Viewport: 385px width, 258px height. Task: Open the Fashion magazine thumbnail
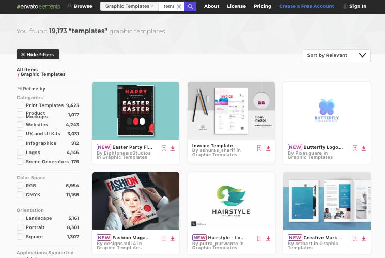pyautogui.click(x=135, y=201)
